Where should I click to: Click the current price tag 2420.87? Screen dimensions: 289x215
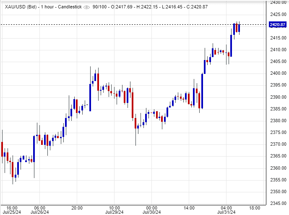tap(277, 25)
